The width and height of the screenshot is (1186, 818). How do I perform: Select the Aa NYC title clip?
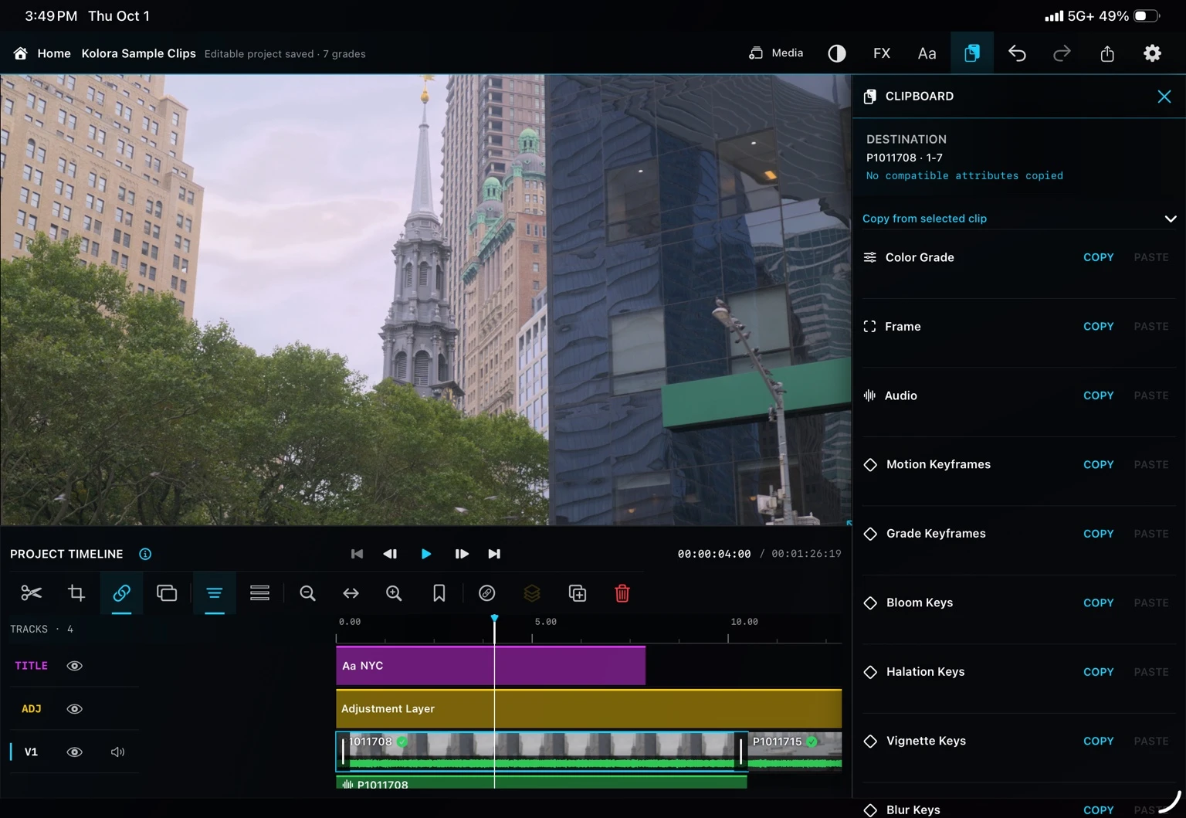tap(490, 666)
